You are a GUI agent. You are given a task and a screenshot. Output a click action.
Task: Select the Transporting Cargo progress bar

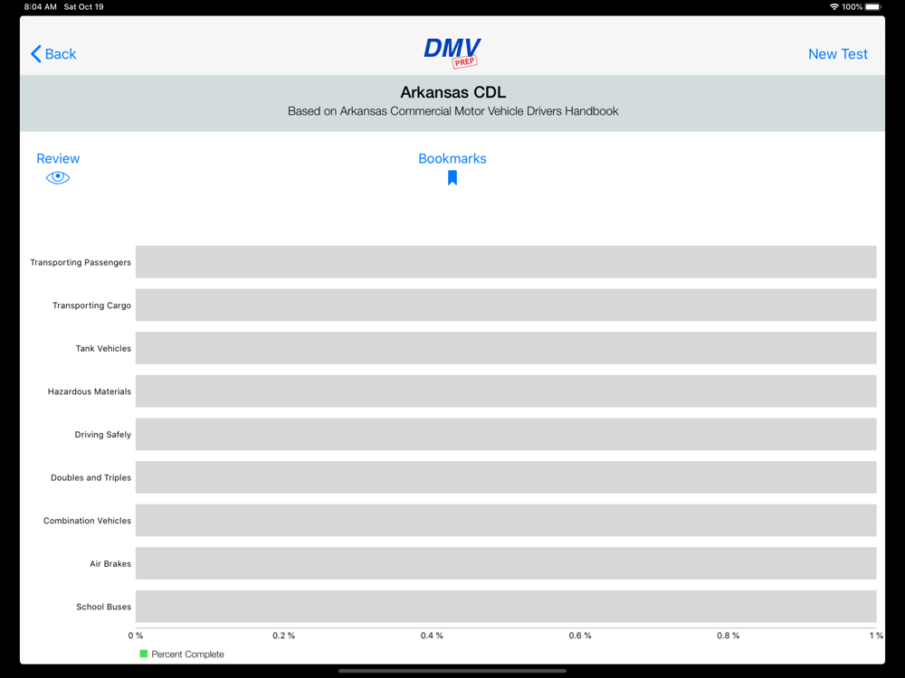pos(506,305)
